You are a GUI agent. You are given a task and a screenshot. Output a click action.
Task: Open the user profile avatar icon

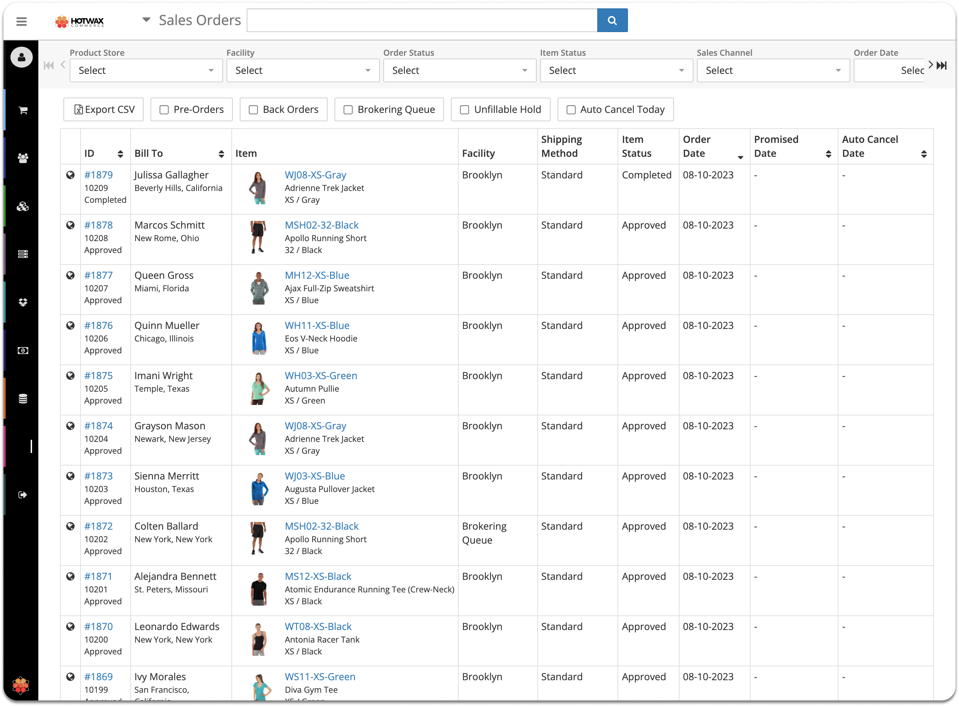[21, 57]
